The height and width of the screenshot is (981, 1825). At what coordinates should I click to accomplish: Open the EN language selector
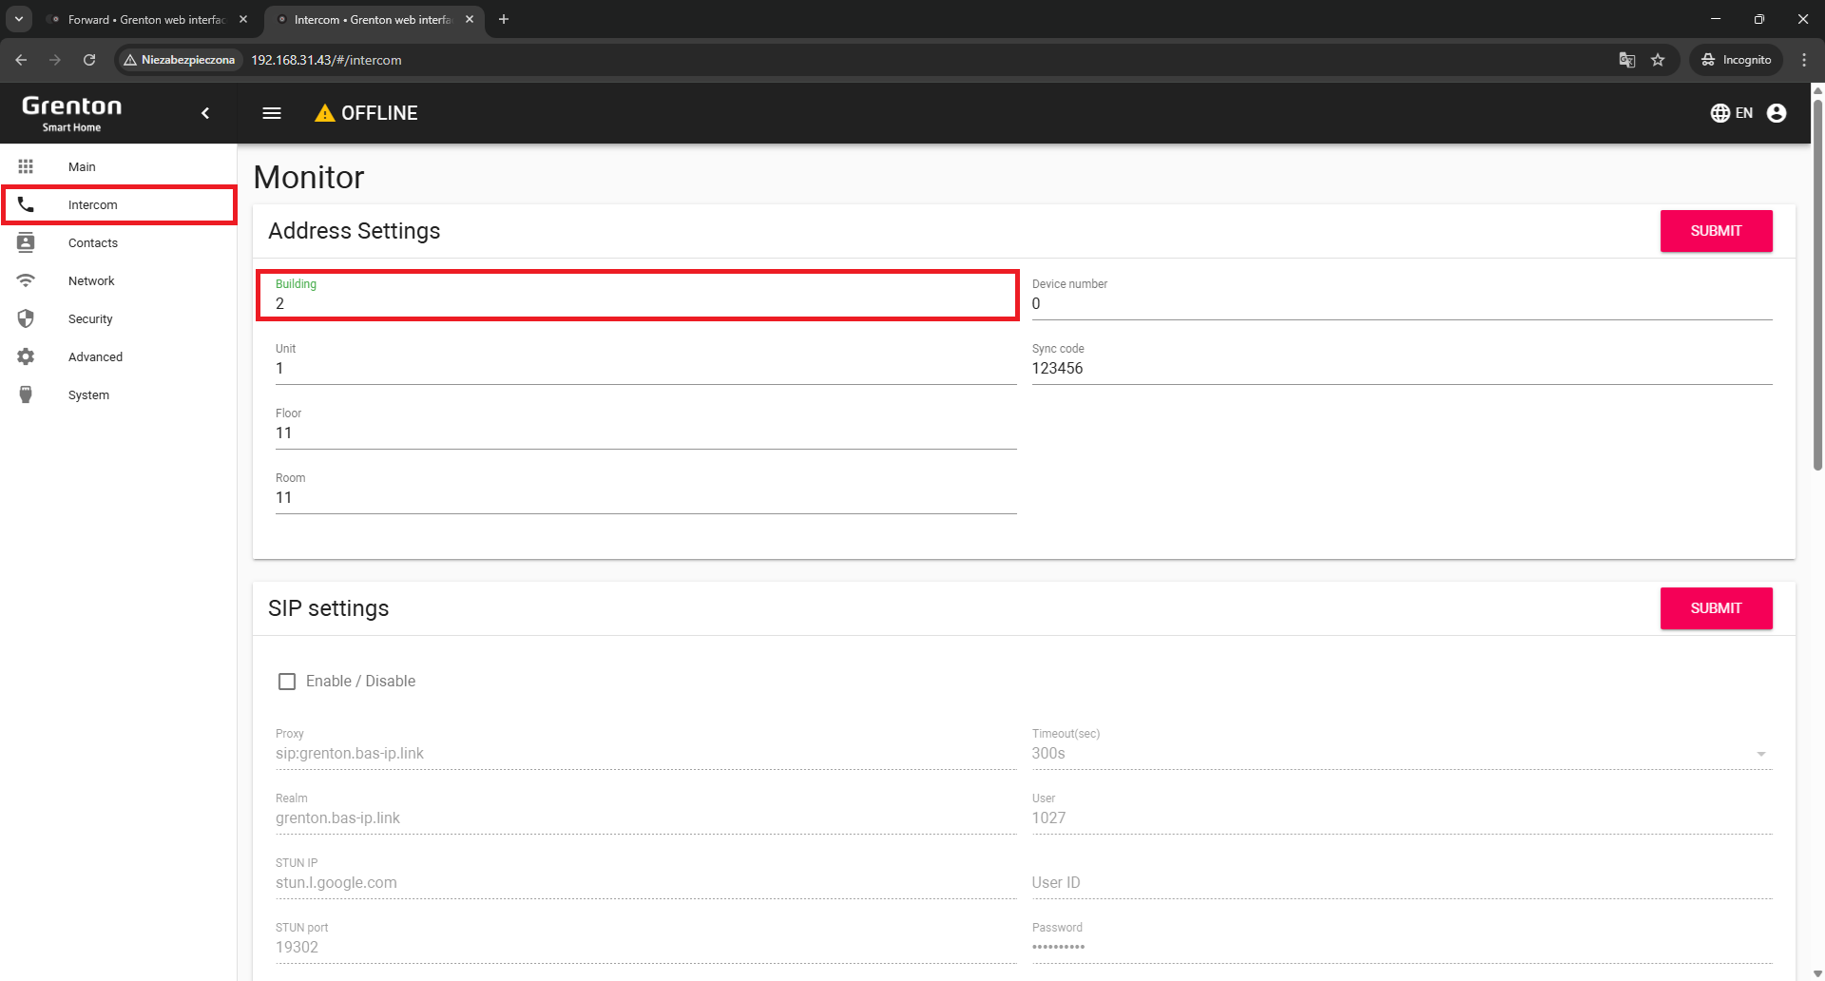(x=1731, y=113)
